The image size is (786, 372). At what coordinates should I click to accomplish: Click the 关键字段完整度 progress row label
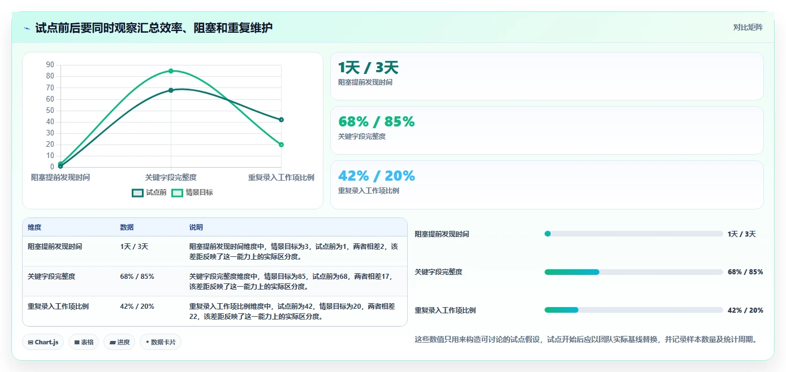pyautogui.click(x=438, y=272)
